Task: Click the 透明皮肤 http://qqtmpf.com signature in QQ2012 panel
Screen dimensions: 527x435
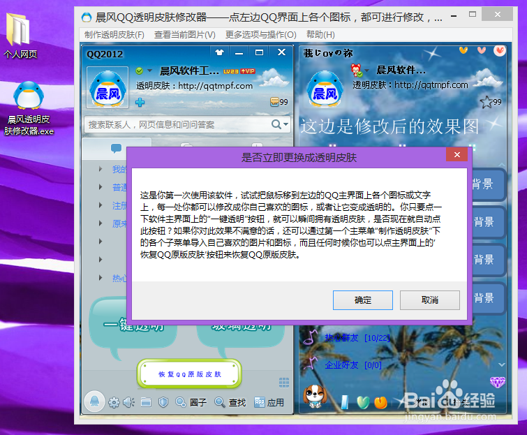Action: pyautogui.click(x=194, y=86)
